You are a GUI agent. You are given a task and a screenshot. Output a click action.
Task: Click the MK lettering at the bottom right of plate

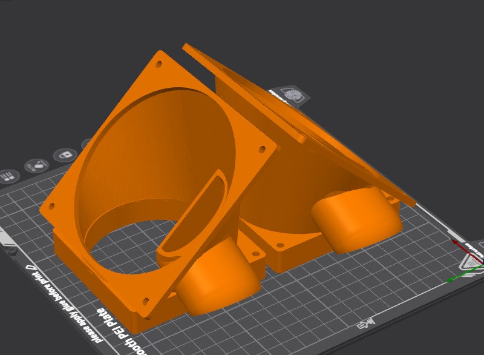367,323
